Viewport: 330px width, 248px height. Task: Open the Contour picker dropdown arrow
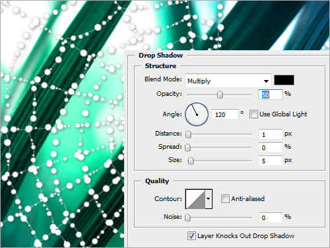click(x=209, y=199)
